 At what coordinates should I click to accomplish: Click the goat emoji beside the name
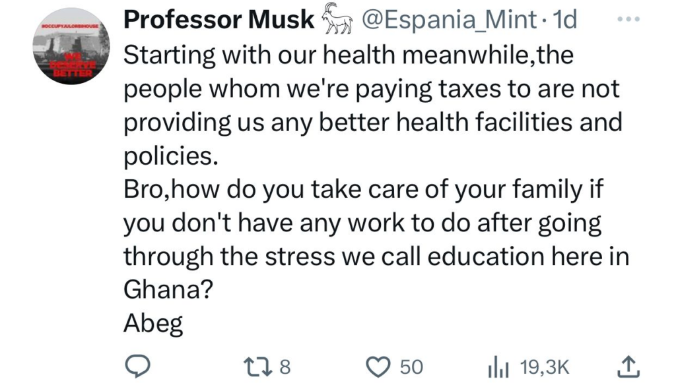(x=337, y=21)
